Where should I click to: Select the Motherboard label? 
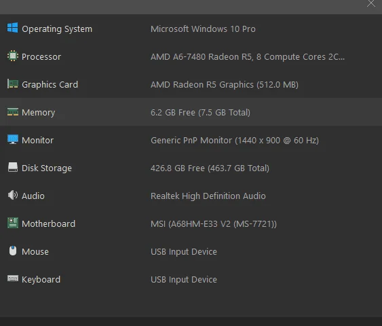pyautogui.click(x=48, y=224)
